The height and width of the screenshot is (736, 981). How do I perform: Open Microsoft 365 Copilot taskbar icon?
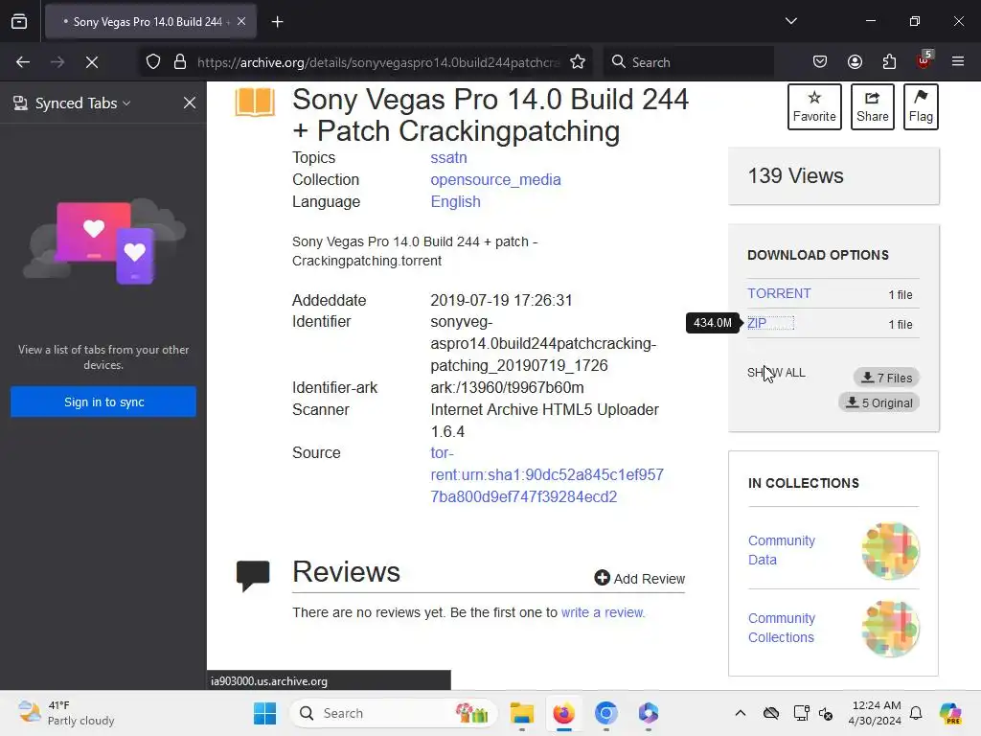[x=649, y=713]
